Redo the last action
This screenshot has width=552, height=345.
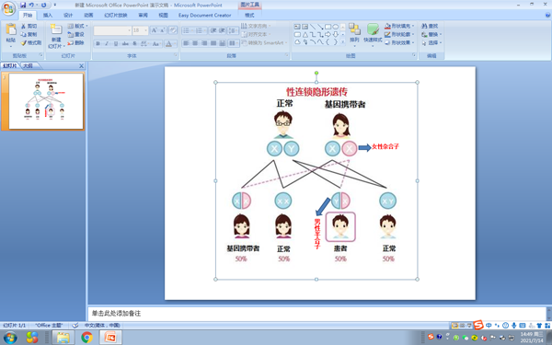pos(43,5)
